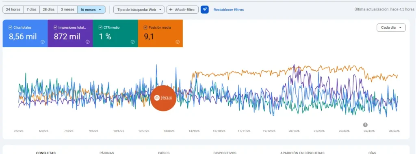Toggle the Clics totales checkbox
This screenshot has height=154, width=416.
coord(10,27)
